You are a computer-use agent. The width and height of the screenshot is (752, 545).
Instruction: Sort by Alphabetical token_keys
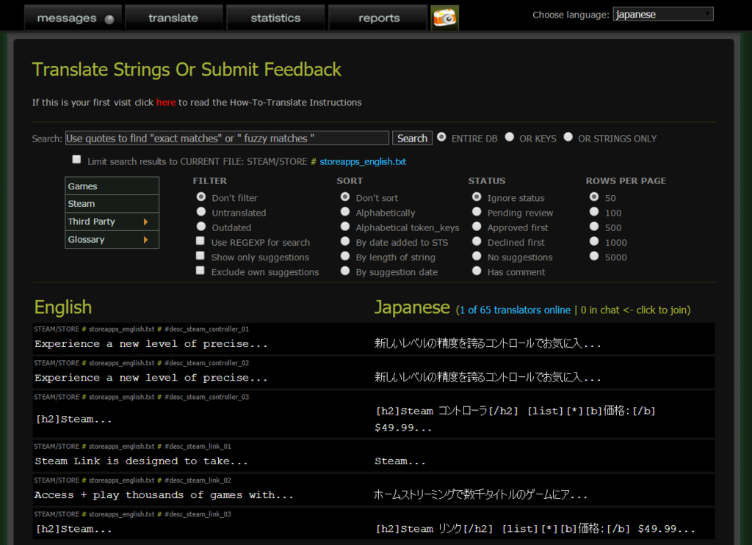click(345, 227)
